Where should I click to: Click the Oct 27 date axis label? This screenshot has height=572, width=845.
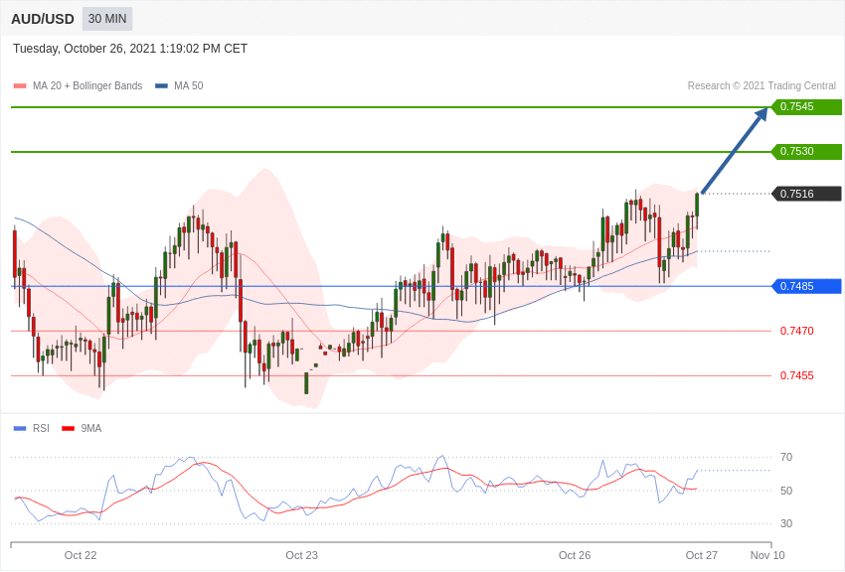point(701,555)
